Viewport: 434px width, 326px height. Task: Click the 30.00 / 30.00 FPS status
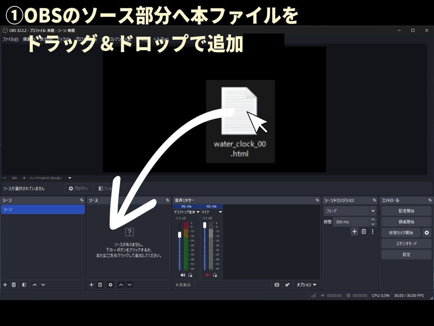[409, 295]
